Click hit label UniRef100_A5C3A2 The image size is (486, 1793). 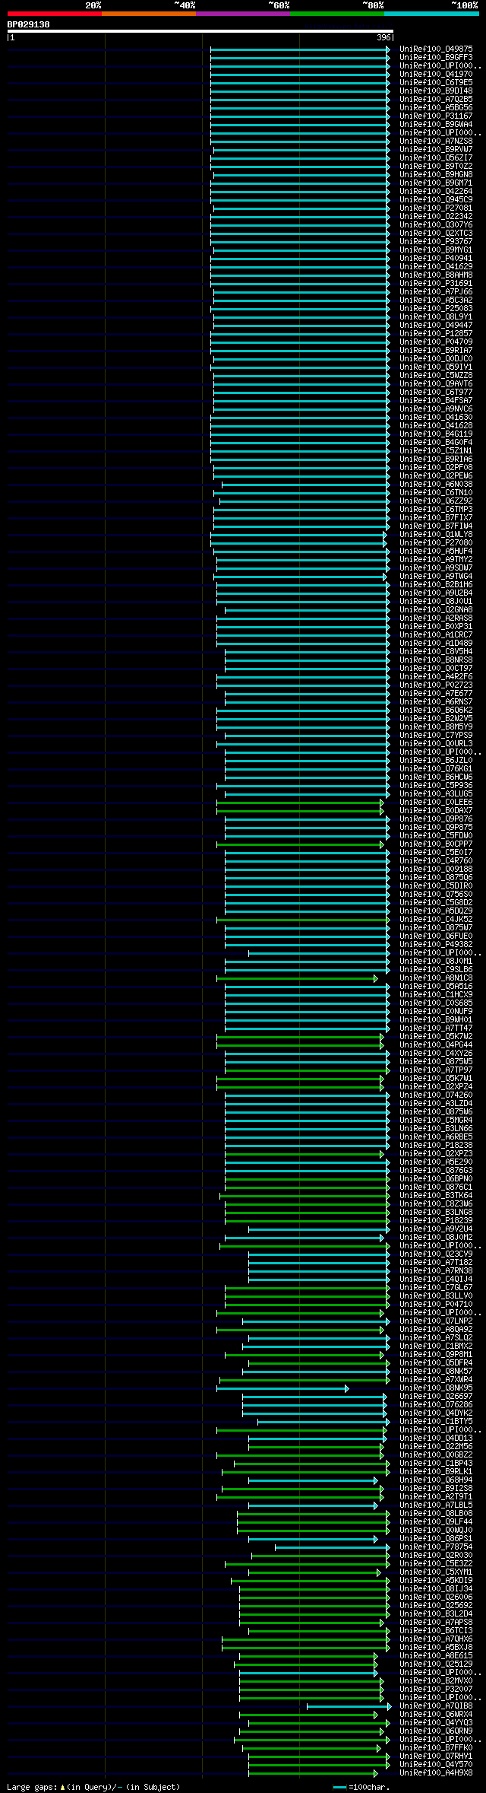436,300
